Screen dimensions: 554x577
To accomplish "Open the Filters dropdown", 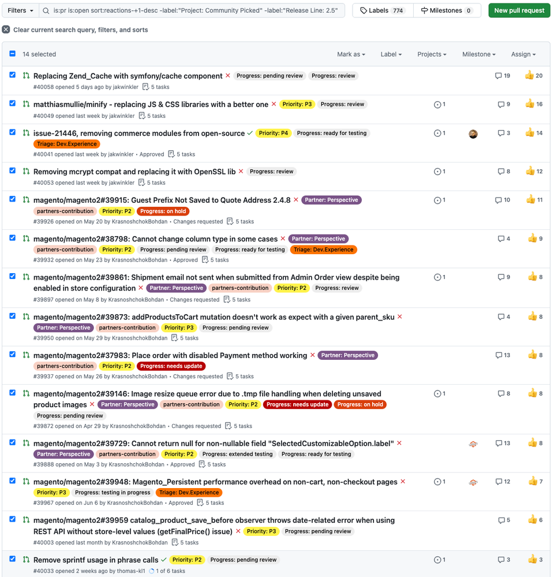I will coord(20,10).
